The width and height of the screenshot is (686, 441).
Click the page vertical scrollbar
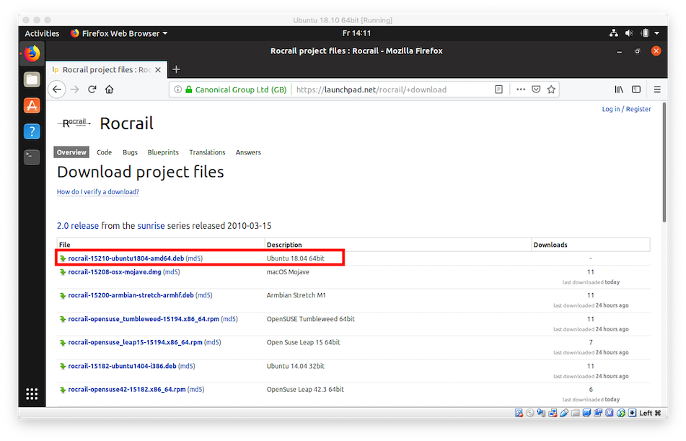coord(664,166)
